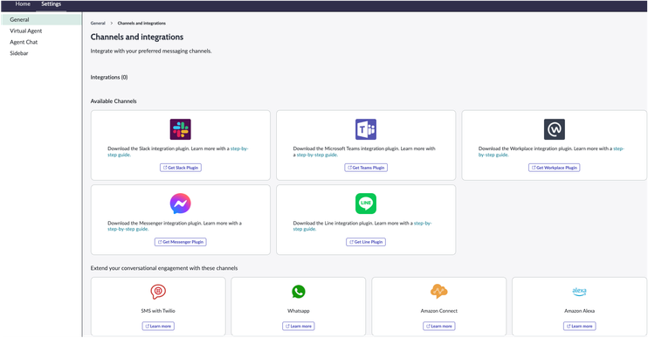The width and height of the screenshot is (648, 338).
Task: Open Microsoft Teams step-by-step guide link
Action: coord(317,155)
